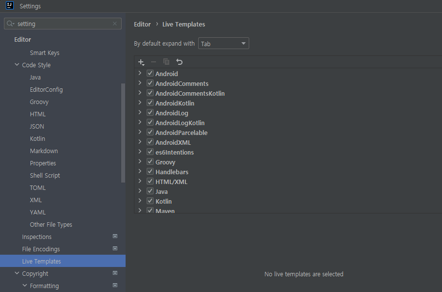Open Kotlin code style in sidebar

point(37,139)
